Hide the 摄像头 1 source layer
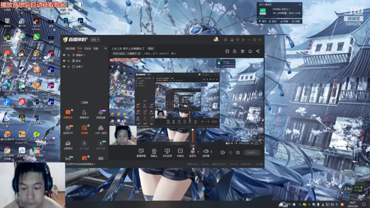 64,55
